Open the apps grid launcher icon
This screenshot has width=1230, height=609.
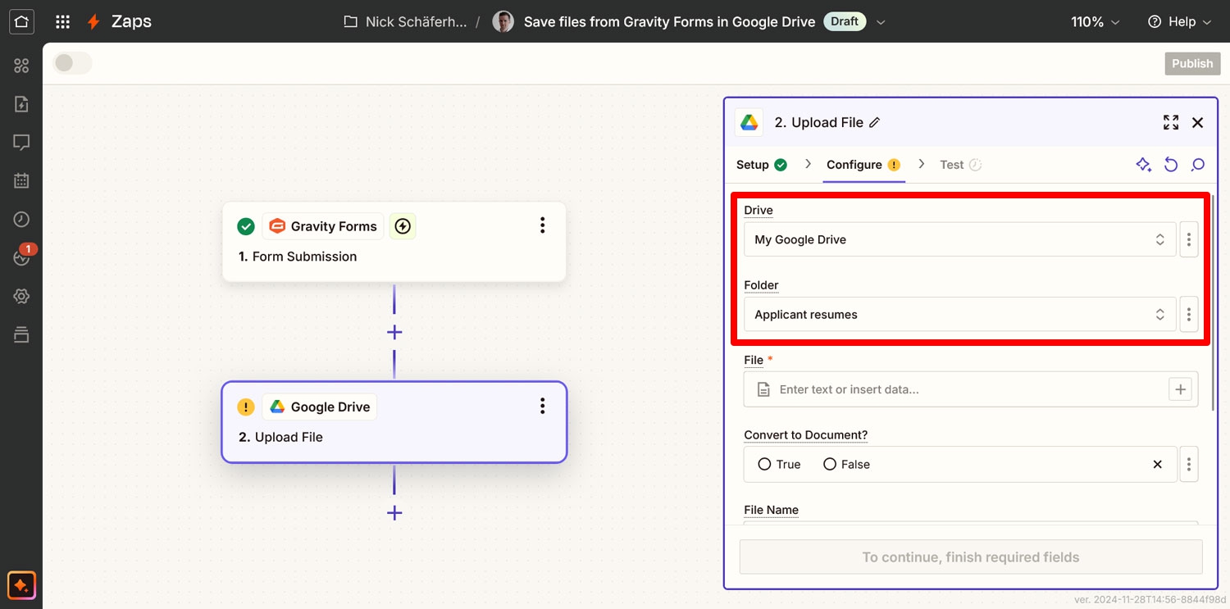tap(62, 22)
